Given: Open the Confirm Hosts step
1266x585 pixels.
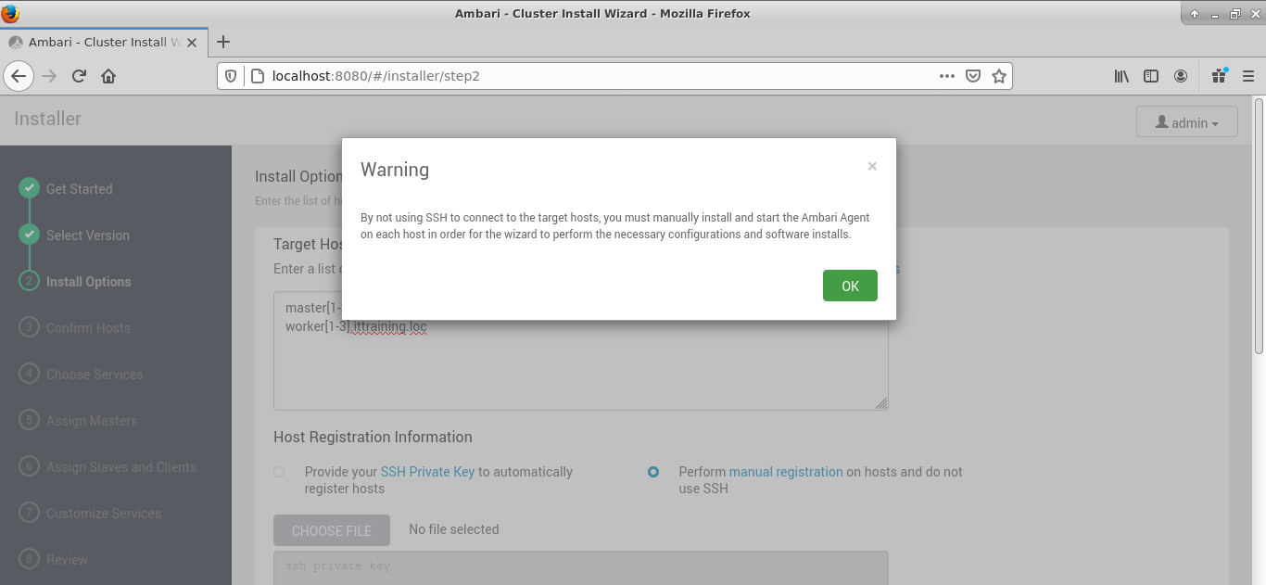Looking at the screenshot, I should point(88,328).
